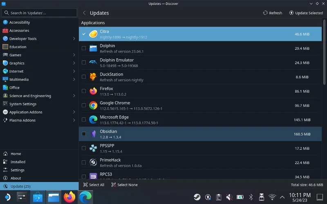Viewport: 327px width, 204px height.
Task: Open the Accessibility category
Action: 39,22
